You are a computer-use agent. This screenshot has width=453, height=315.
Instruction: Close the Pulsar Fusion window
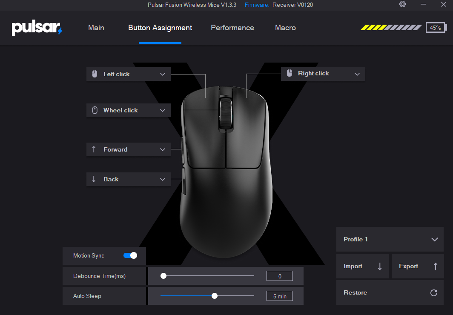click(x=444, y=4)
